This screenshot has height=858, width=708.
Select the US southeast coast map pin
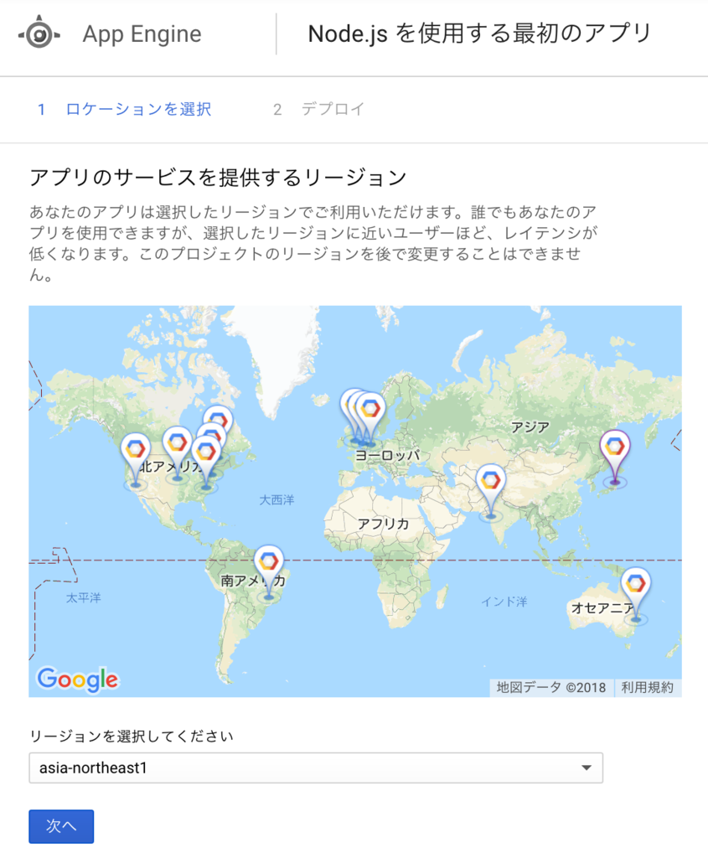[x=206, y=462]
